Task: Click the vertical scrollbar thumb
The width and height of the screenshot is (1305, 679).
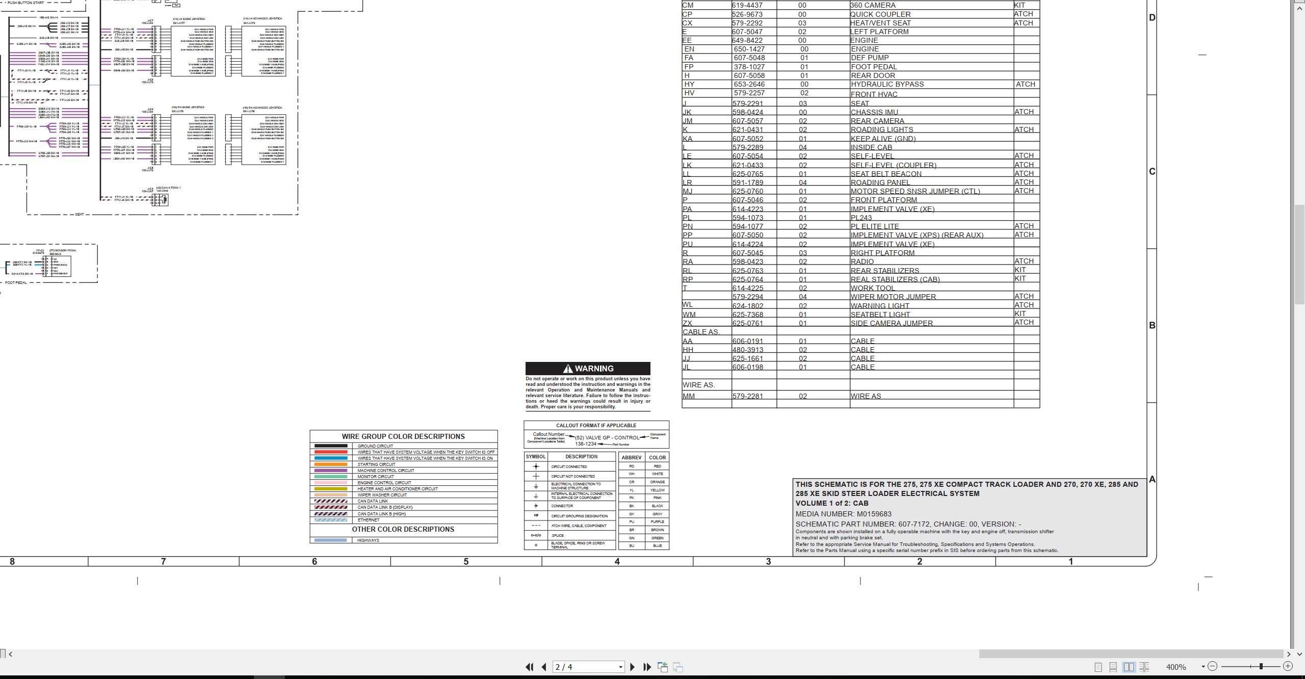Action: coord(1299,254)
